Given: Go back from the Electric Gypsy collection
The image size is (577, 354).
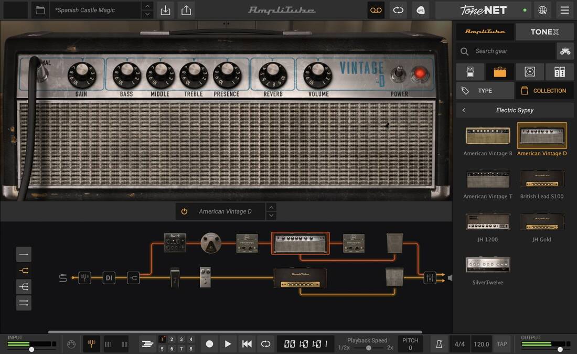Looking at the screenshot, I should [464, 110].
